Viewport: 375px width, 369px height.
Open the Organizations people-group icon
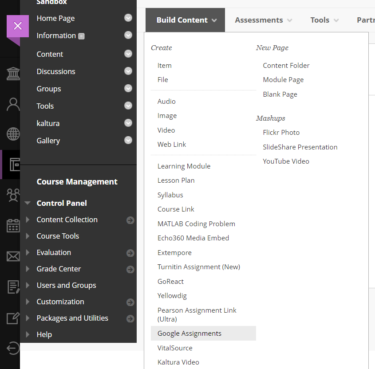coord(13,195)
